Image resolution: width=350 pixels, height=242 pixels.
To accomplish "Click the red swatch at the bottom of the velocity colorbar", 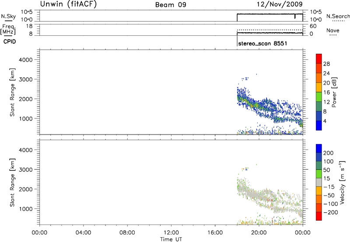I will click(319, 216).
